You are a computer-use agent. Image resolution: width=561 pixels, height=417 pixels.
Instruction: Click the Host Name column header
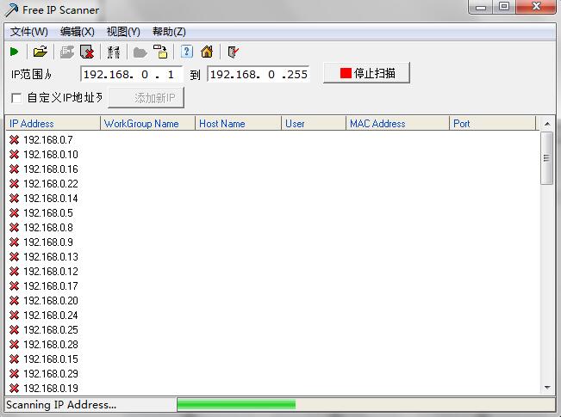(238, 124)
